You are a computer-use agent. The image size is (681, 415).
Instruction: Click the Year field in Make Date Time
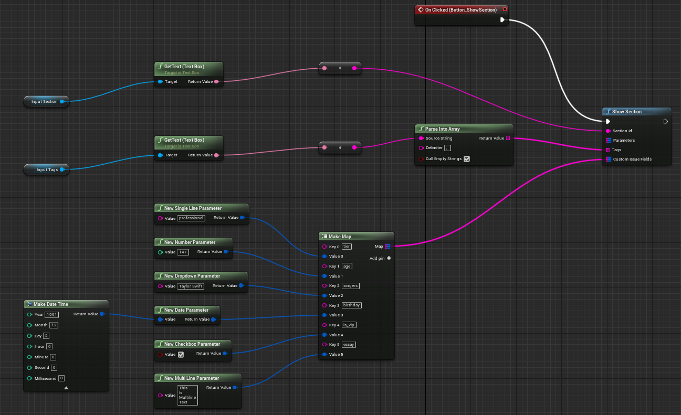[x=51, y=315]
